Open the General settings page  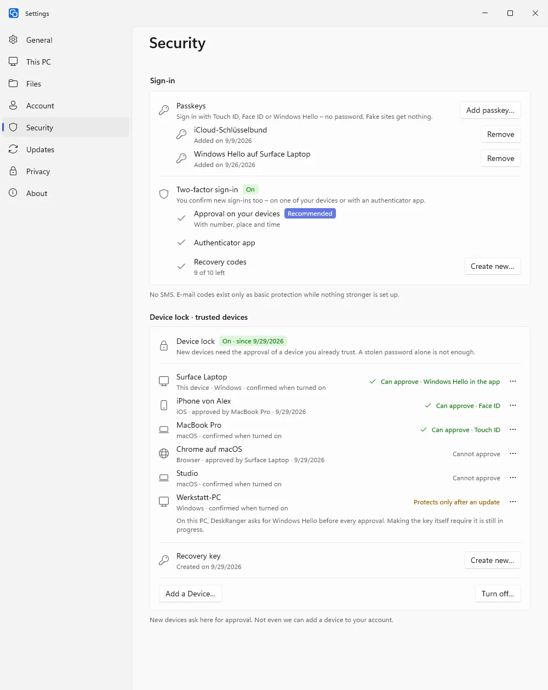tap(66, 40)
